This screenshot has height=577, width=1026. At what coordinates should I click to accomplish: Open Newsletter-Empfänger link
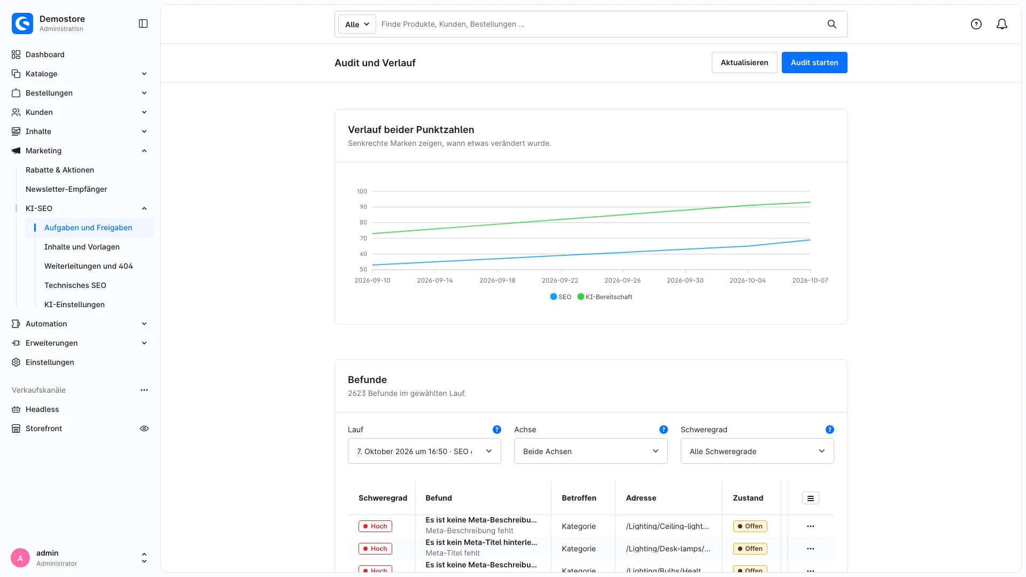coord(66,189)
